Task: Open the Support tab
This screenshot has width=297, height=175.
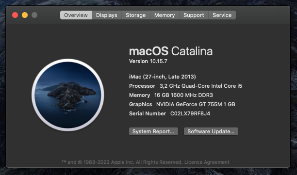Action: tap(194, 15)
